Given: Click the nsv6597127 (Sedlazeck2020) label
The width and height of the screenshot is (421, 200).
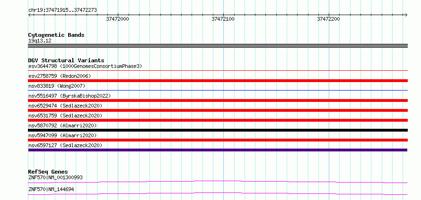Looking at the screenshot, I should tap(65, 145).
